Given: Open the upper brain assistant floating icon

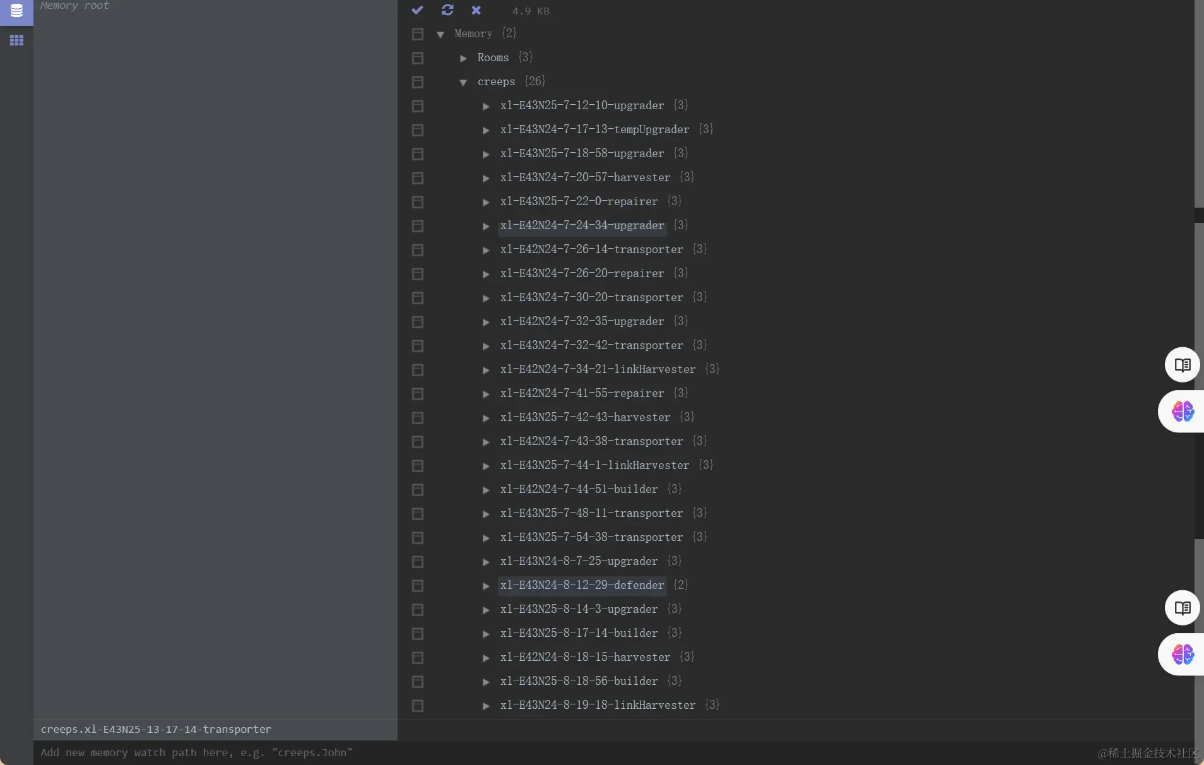Looking at the screenshot, I should coord(1182,412).
